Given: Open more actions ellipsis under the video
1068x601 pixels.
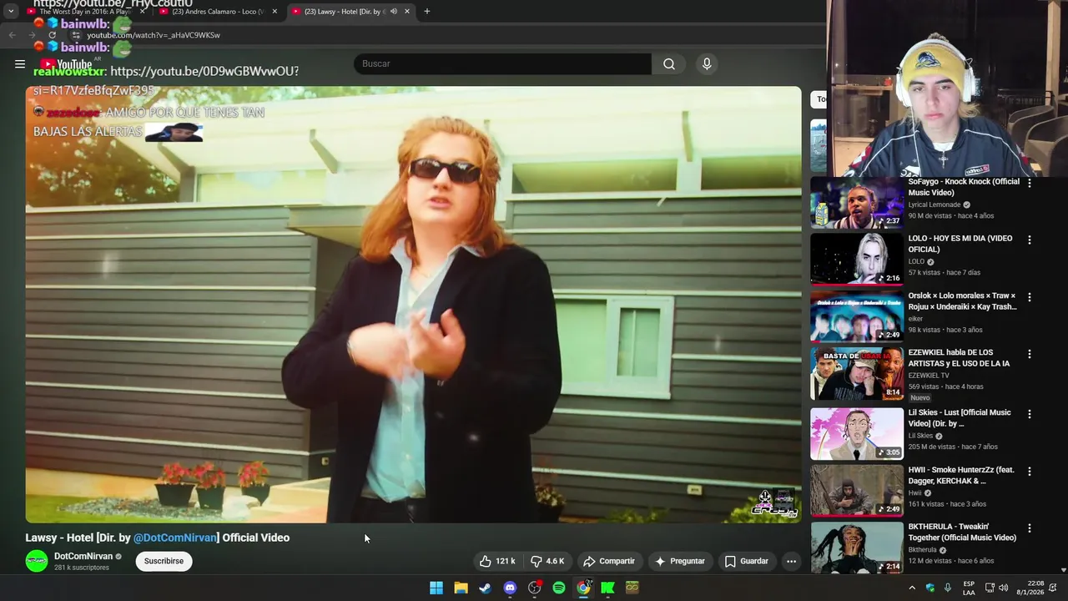Looking at the screenshot, I should pos(791,561).
